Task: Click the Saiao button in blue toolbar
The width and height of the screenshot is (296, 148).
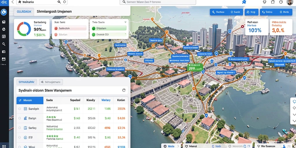Action: pyautogui.click(x=267, y=12)
